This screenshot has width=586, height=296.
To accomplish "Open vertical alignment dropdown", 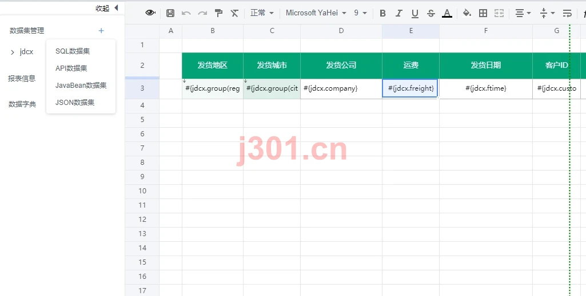I will pyautogui.click(x=547, y=13).
